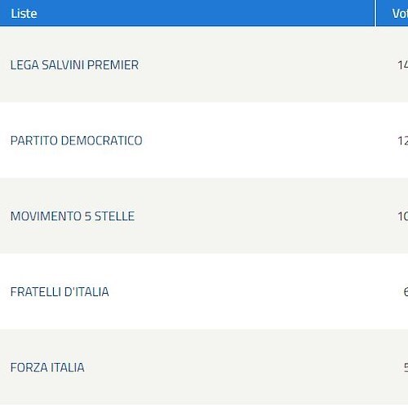Click the word DEMOCRATICO in the second row
This screenshot has height=408, width=408.
coord(102,140)
